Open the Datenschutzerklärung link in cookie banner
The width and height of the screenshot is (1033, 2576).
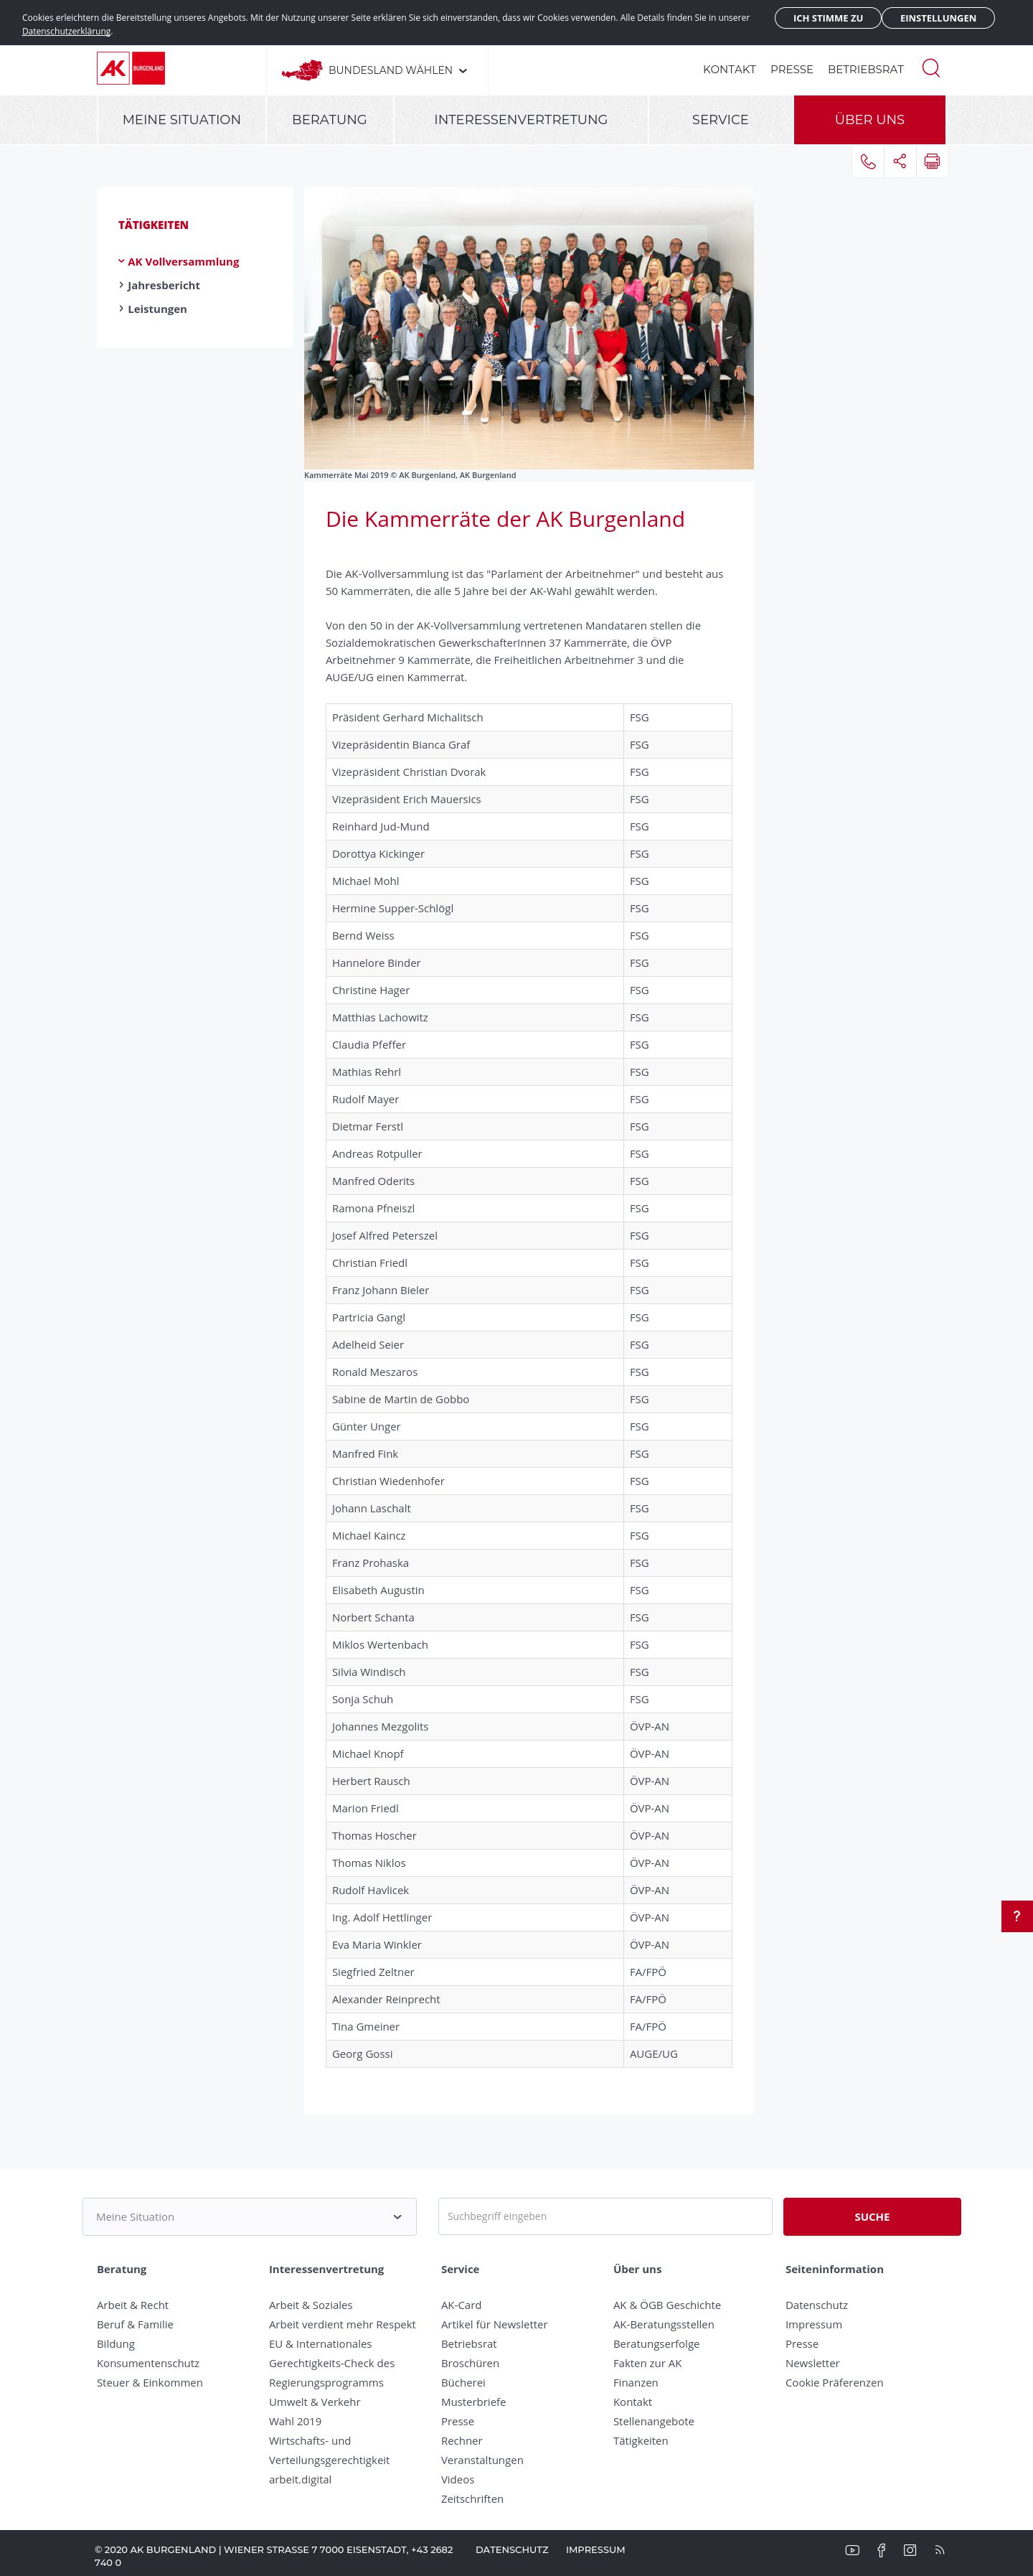tap(66, 31)
